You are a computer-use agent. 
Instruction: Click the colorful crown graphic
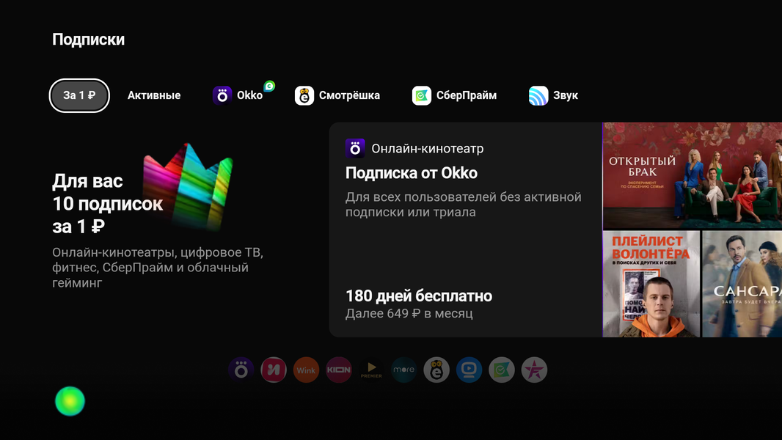[188, 187]
